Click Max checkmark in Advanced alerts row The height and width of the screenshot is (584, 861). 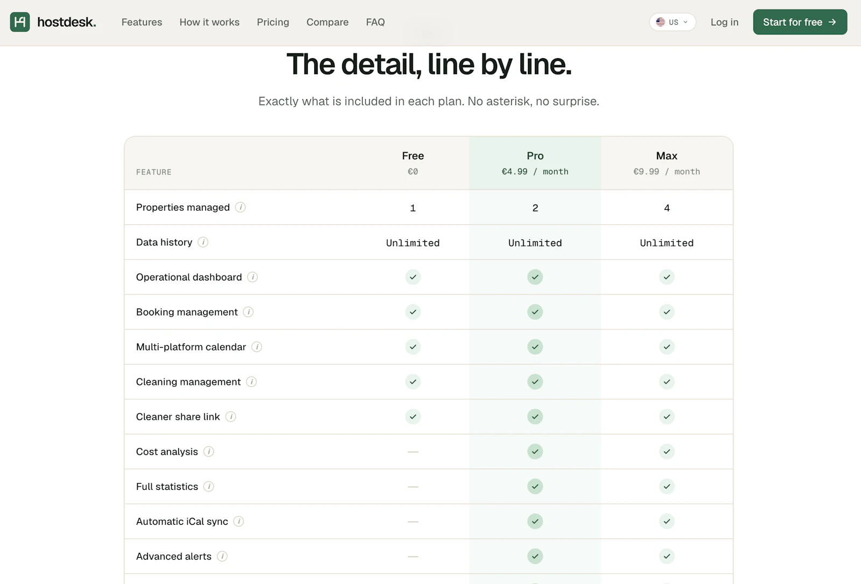[x=667, y=556]
